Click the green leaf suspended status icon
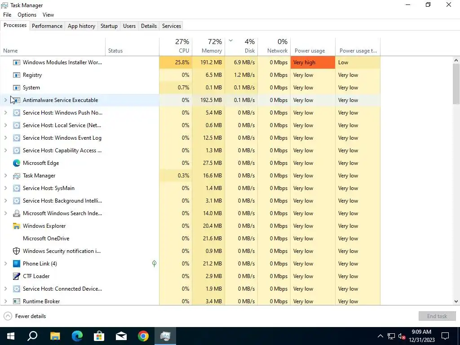 coord(155,263)
